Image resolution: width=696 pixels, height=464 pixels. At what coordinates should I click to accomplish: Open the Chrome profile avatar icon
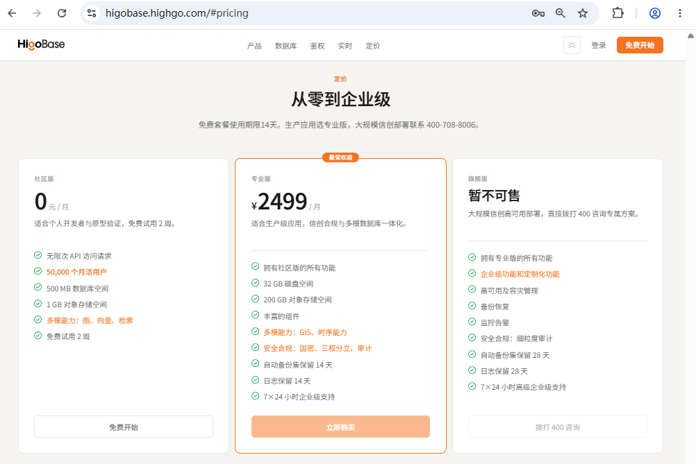click(655, 13)
